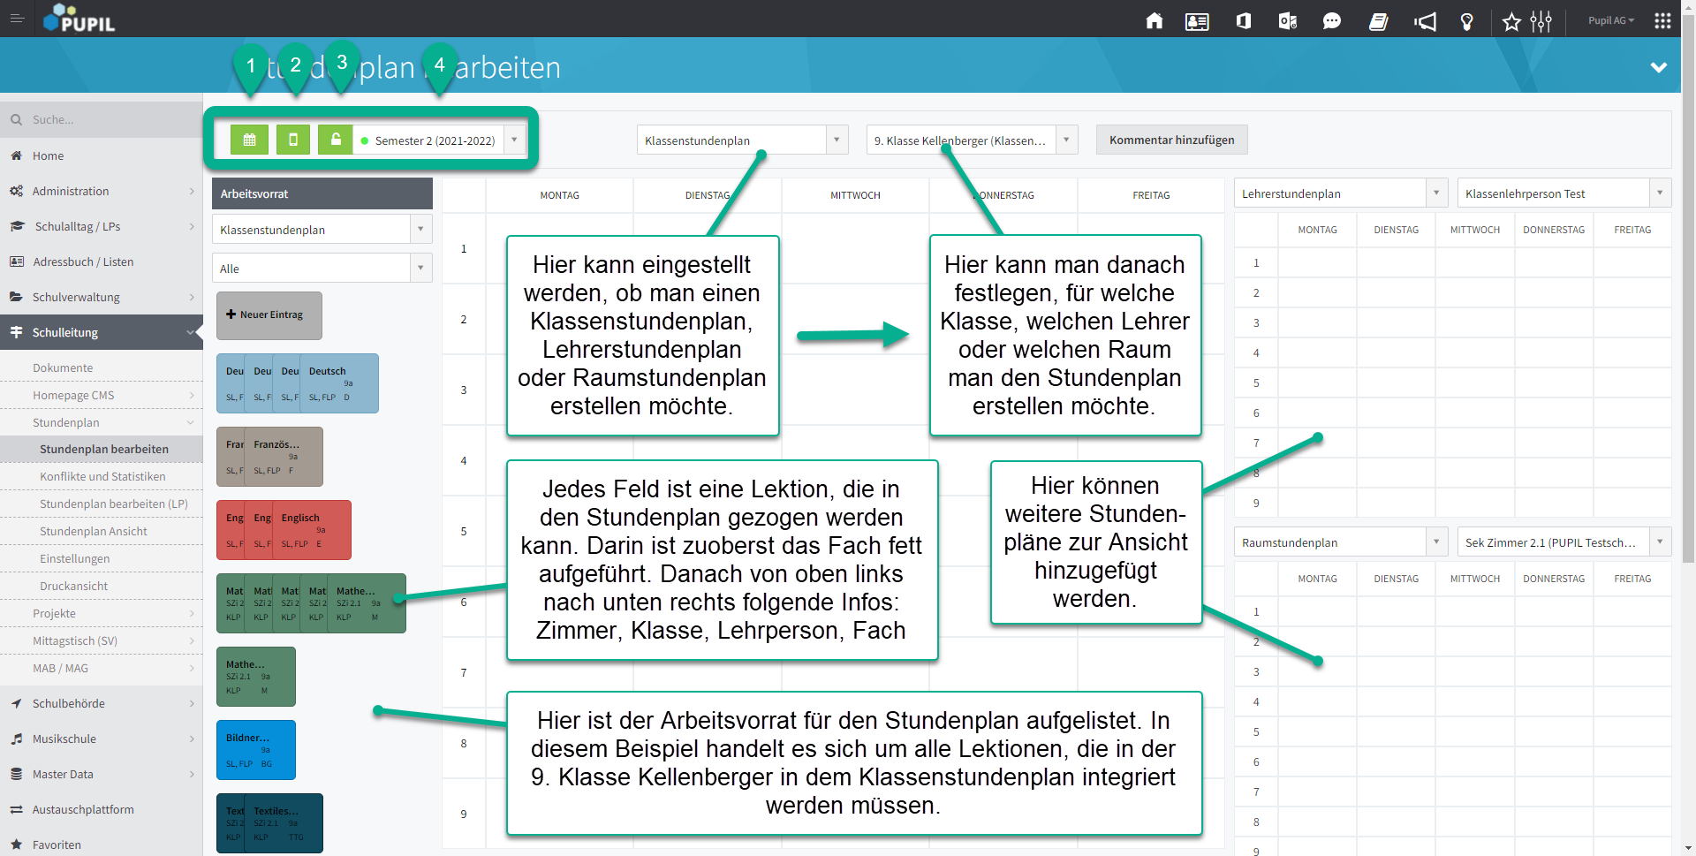The image size is (1696, 856).
Task: Select the wide blue Deutsch lesson block
Action: click(340, 383)
